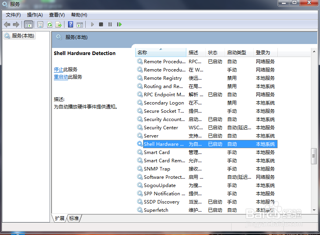Select the Server service row
This screenshot has height=235, width=320.
(x=206, y=136)
